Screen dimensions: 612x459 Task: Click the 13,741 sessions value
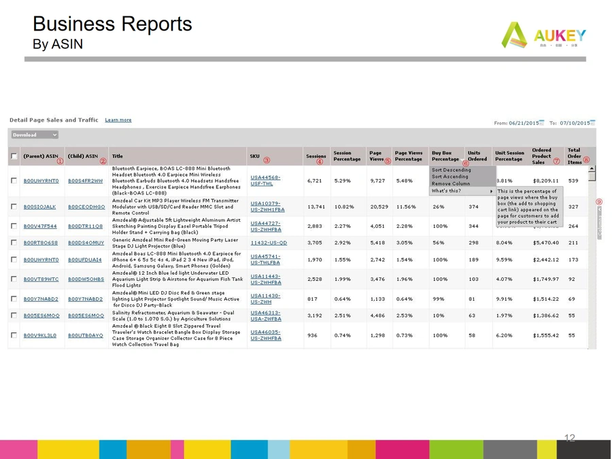point(316,207)
